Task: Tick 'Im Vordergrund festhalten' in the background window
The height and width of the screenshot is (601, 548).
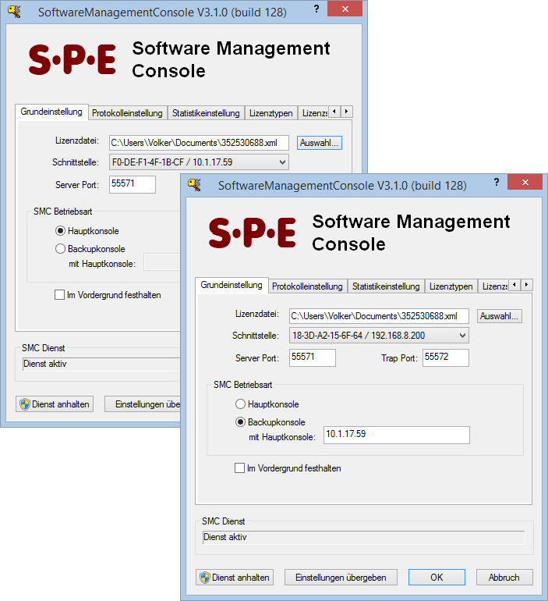Action: click(60, 295)
